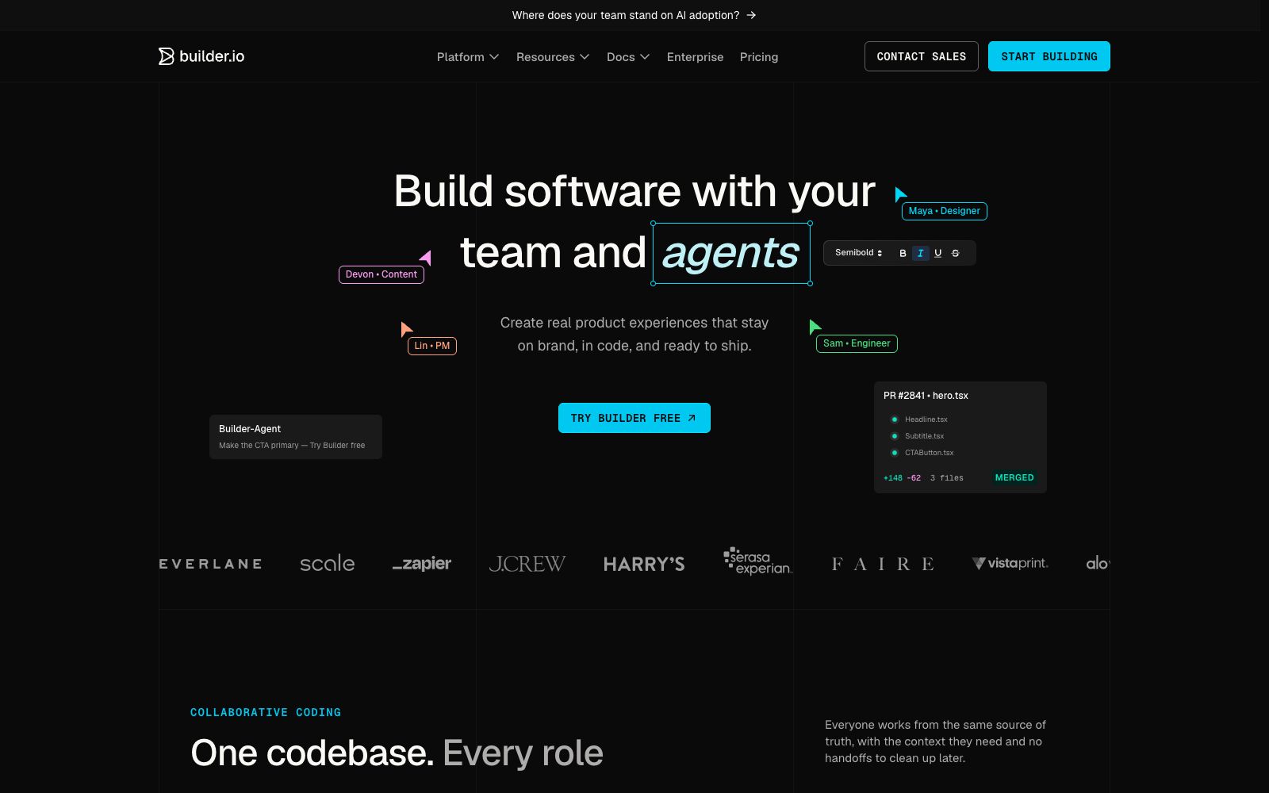
Task: Open the AI adoption announcement arrow
Action: [x=751, y=15]
